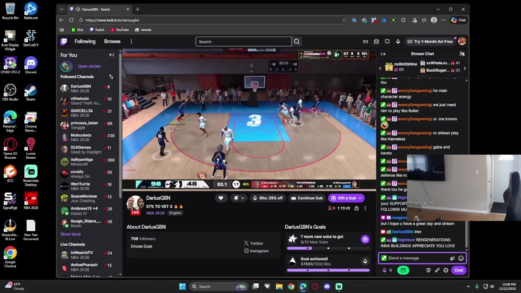Viewport: 521px width, 293px height.
Task: Show More followed channels
Action: [x=70, y=234]
